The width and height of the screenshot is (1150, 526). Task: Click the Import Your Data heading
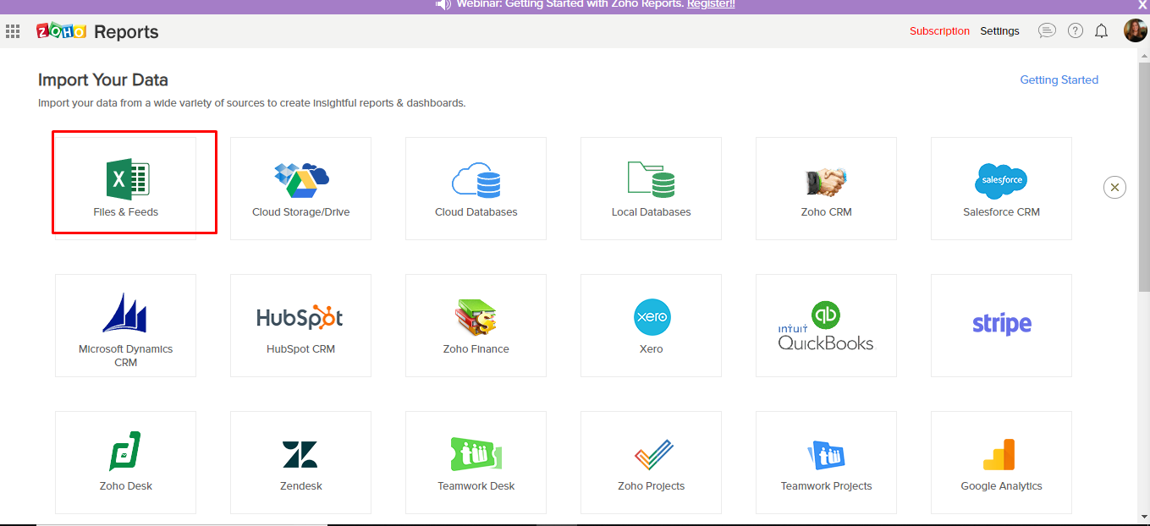tap(103, 80)
